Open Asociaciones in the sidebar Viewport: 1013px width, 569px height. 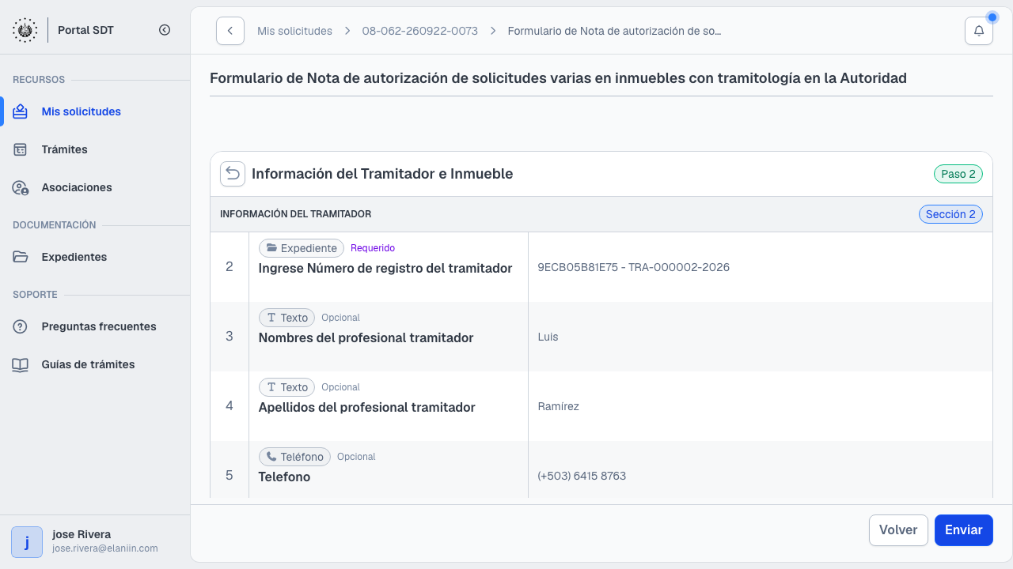click(x=95, y=187)
